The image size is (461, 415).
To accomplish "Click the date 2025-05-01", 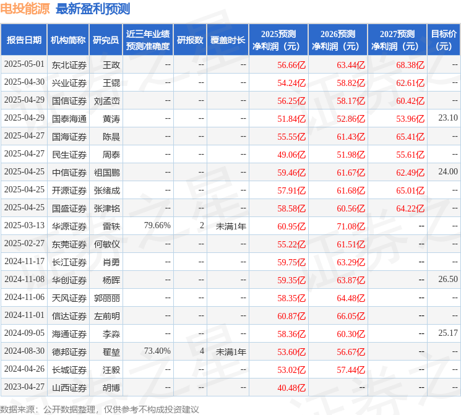I will 24,64.
